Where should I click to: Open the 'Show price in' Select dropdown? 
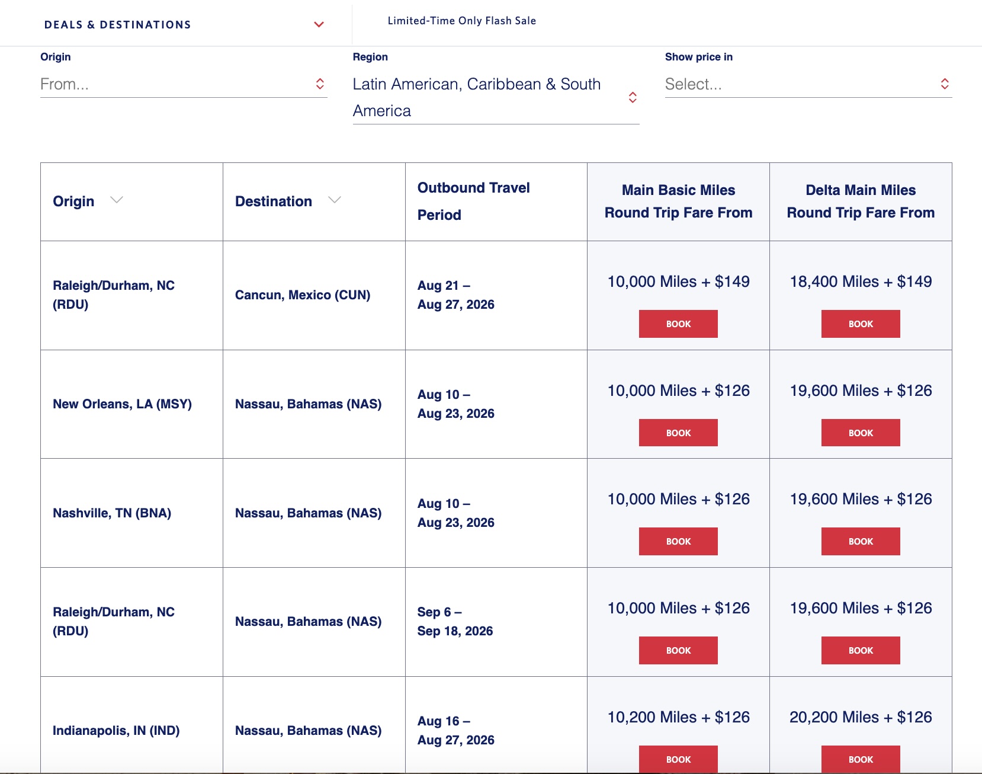(x=808, y=84)
